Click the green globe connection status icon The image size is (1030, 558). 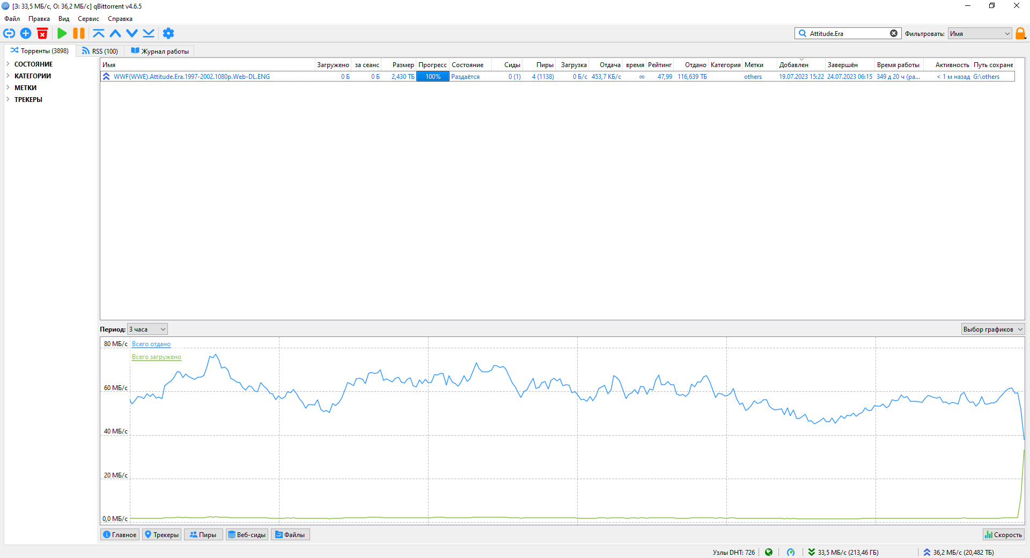coord(769,552)
